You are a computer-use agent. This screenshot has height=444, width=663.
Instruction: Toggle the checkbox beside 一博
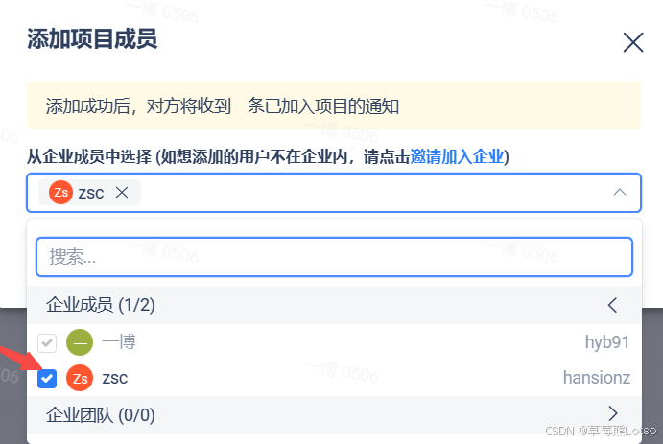(x=47, y=342)
